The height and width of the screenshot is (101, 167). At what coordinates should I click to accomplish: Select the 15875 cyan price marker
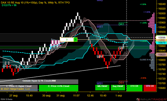161,43
